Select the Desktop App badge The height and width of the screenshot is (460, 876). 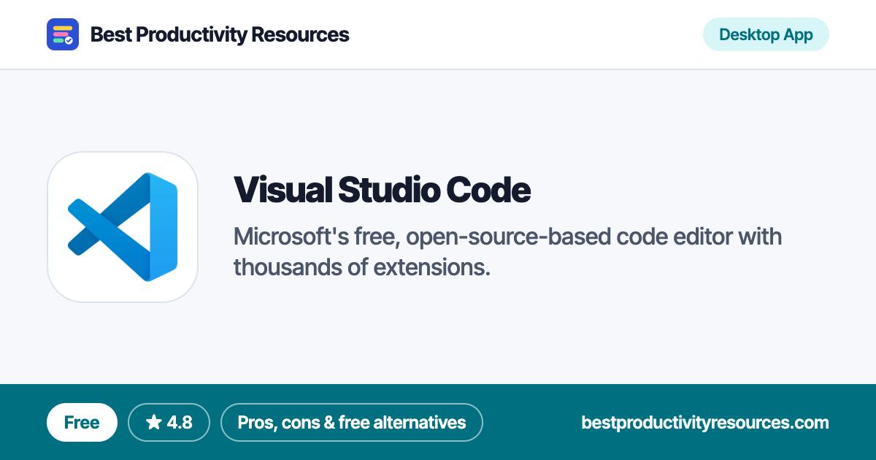pyautogui.click(x=766, y=34)
